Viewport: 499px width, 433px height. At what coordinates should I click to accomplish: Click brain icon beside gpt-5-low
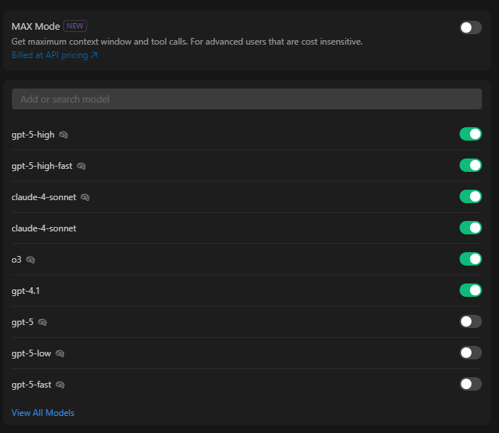click(59, 353)
